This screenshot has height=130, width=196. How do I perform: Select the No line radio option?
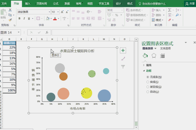click(148, 77)
